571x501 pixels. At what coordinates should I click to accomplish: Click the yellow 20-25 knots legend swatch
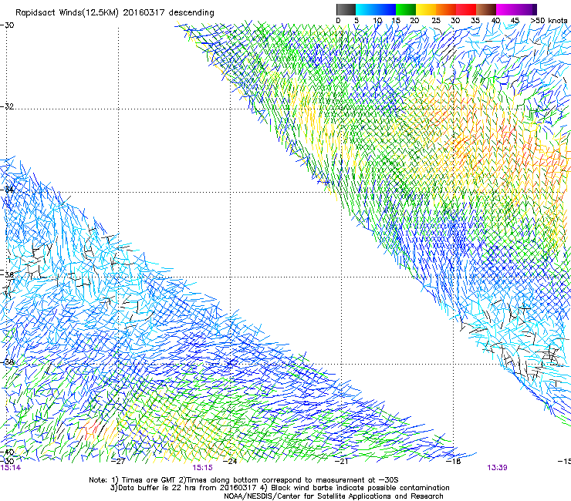point(426,9)
